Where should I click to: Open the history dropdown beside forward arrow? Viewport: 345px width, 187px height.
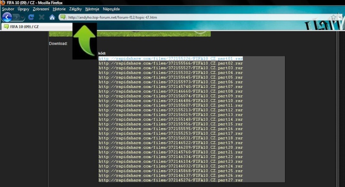22,17
